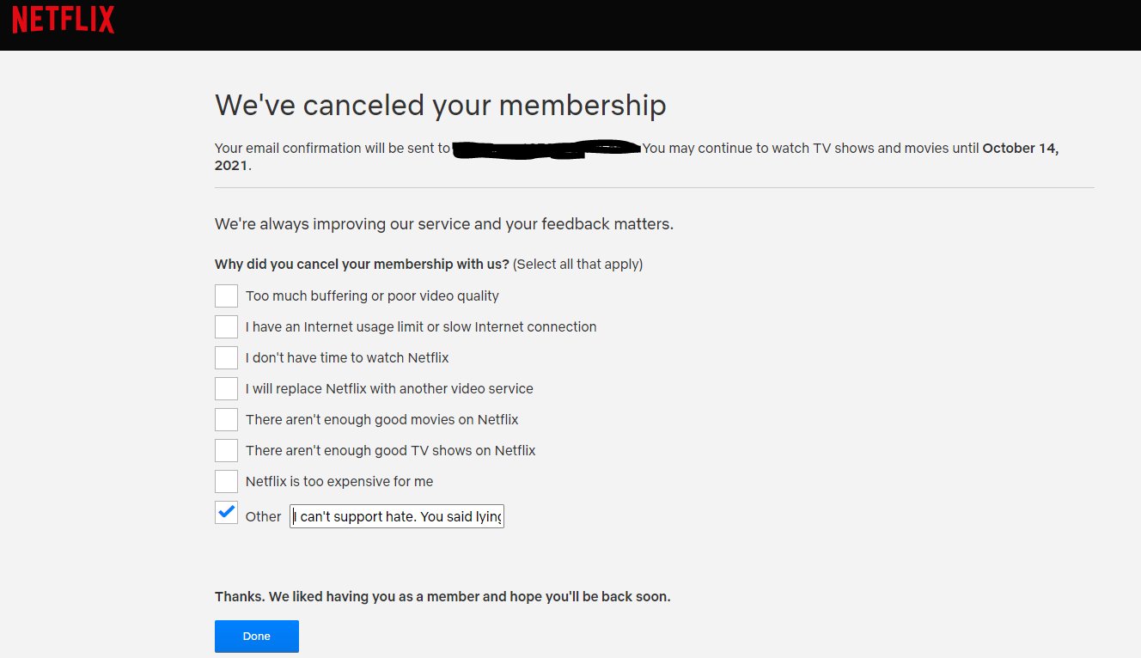Tick "I don't have time to watch Netflix"
1141x658 pixels.
(x=226, y=357)
